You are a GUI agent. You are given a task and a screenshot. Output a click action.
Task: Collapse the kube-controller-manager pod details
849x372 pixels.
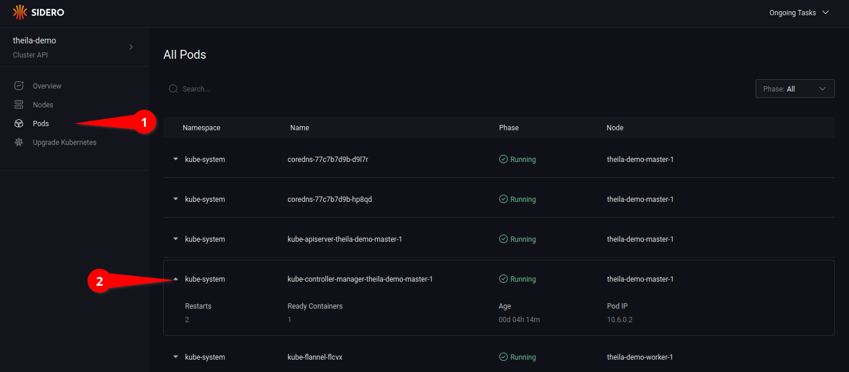click(175, 279)
